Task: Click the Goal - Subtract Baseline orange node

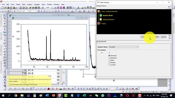Action: click(x=98, y=11)
